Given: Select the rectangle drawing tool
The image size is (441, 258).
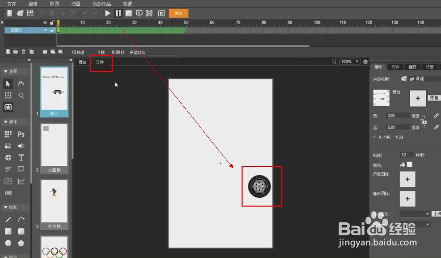Looking at the screenshot, I should pos(8,231).
